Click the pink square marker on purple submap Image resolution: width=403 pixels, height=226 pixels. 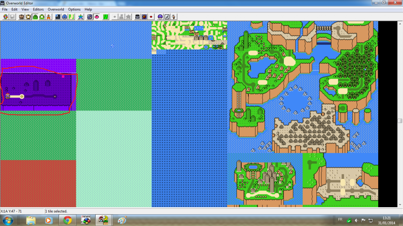pos(63,77)
